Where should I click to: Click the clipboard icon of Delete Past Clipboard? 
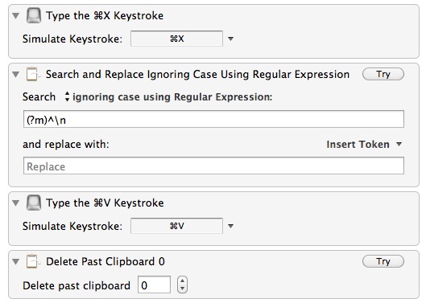[x=33, y=261]
